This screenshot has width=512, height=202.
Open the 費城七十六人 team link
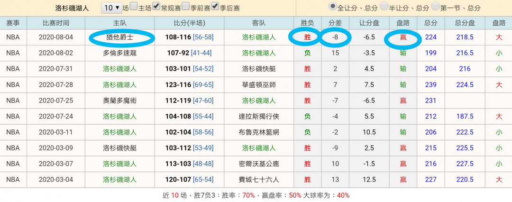[x=259, y=179]
